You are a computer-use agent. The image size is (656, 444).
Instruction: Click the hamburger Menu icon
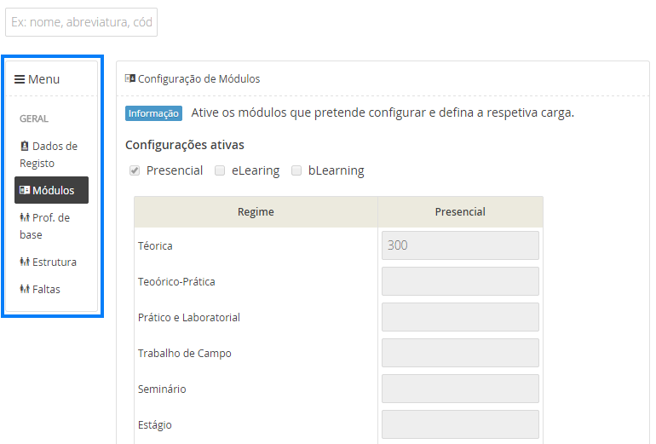[x=20, y=79]
